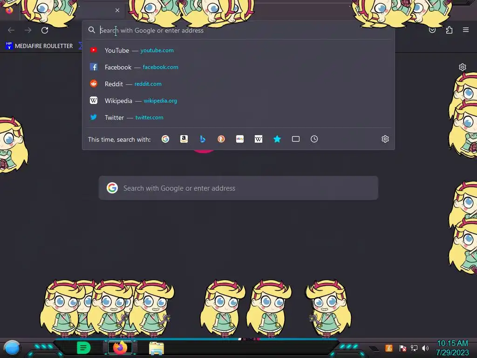The width and height of the screenshot is (477, 358).
Task: Search this time with Google
Action: coord(165,139)
